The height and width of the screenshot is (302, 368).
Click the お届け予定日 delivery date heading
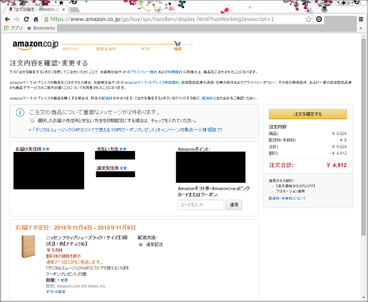[x=75, y=228]
